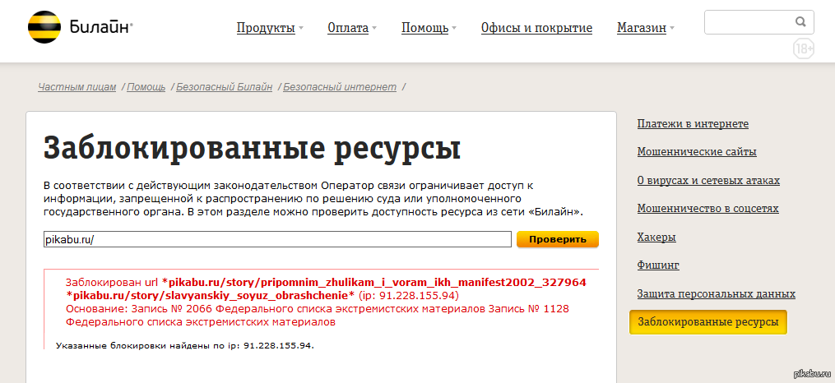Focus the top-right search box
The height and width of the screenshot is (383, 835).
pos(749,22)
